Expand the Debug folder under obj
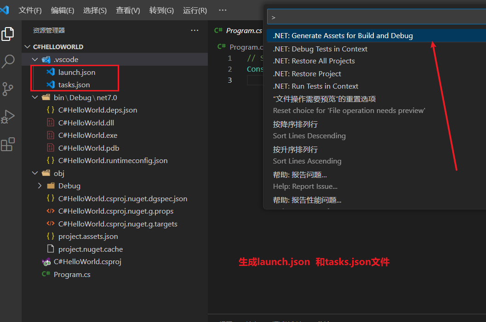486x322 pixels. point(40,186)
